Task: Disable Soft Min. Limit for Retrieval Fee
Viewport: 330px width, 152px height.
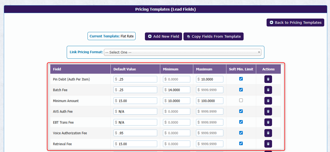Action: click(241, 143)
